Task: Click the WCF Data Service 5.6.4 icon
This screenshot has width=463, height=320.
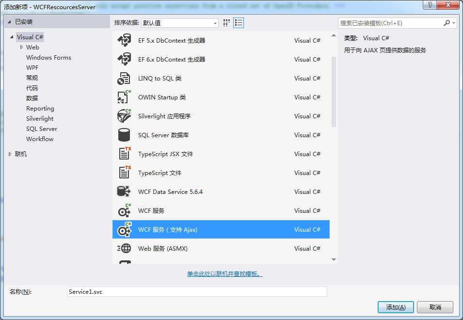Action: coord(124,192)
